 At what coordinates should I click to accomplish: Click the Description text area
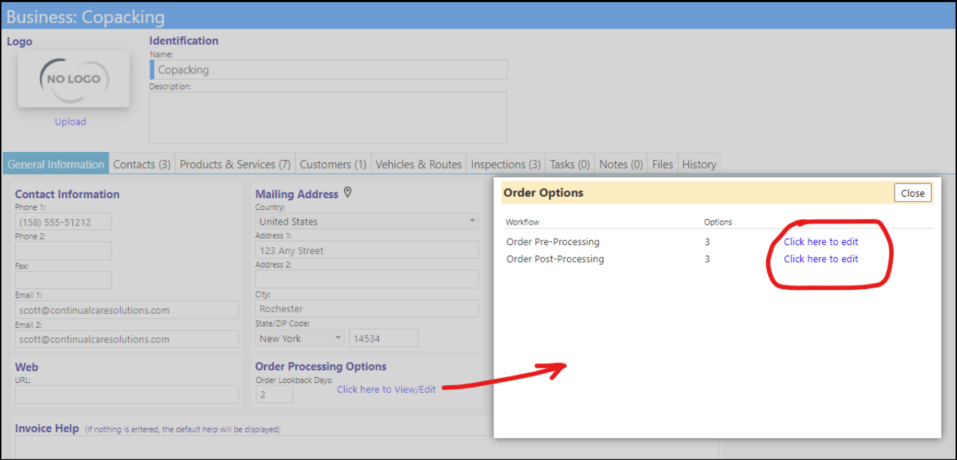click(x=328, y=118)
